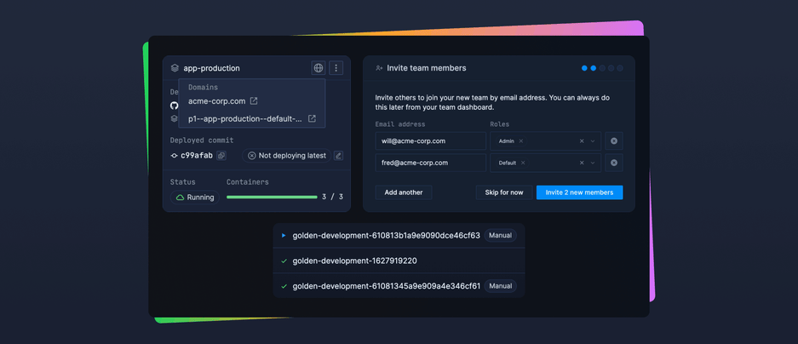This screenshot has height=344, width=798.
Task: Click the cloud icon in Running status
Action: (x=180, y=198)
